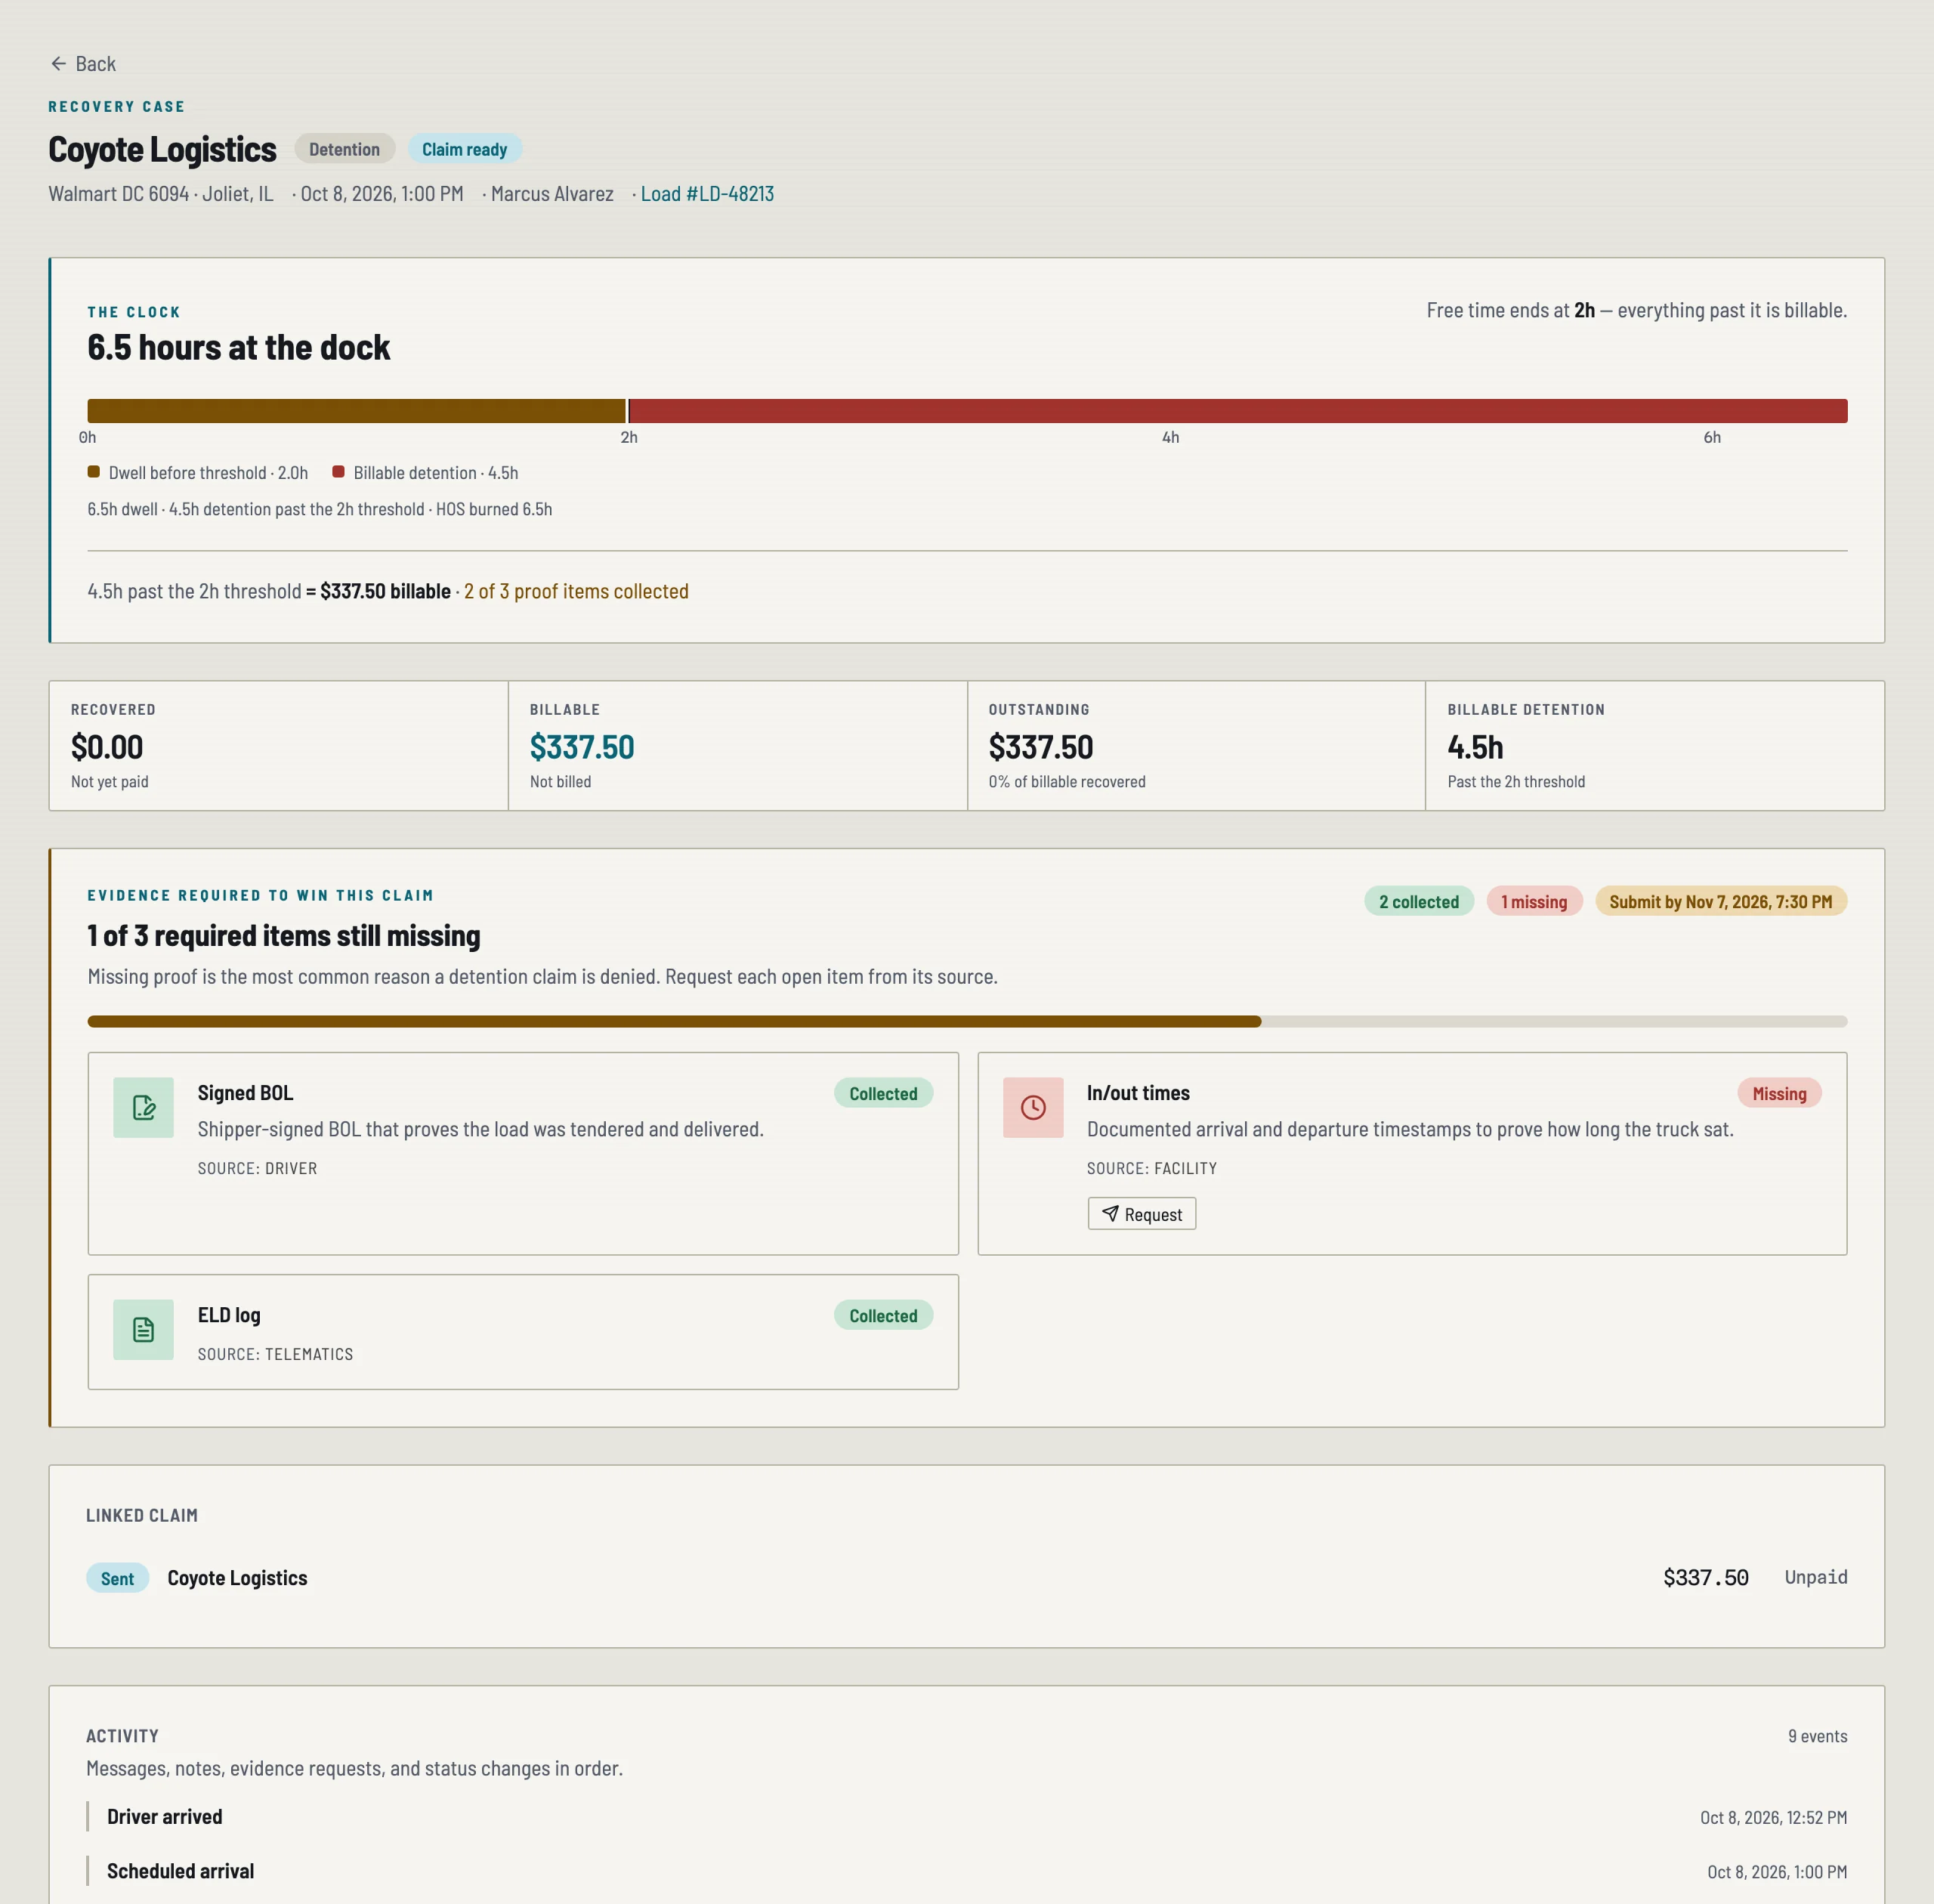Open Load #LD-48213 link
Viewport: 1934px width, 1904px height.
click(x=707, y=194)
